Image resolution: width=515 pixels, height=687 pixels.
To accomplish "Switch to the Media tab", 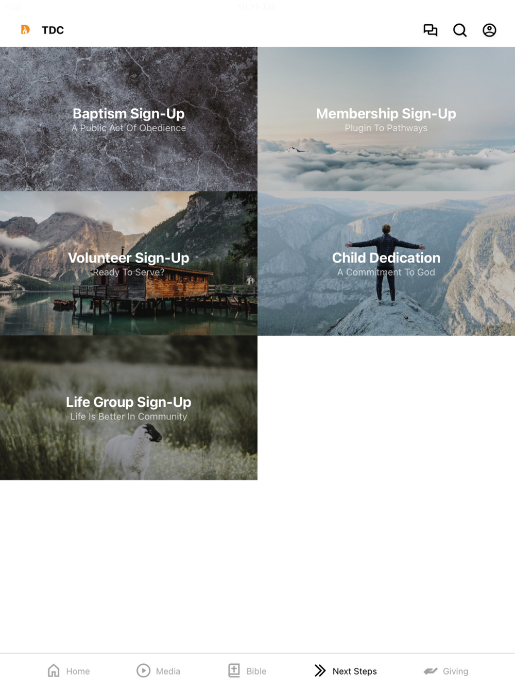I will (158, 671).
